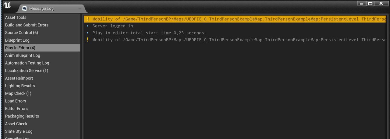Close the Message Log tab
The height and width of the screenshot is (139, 390).
click(x=80, y=9)
